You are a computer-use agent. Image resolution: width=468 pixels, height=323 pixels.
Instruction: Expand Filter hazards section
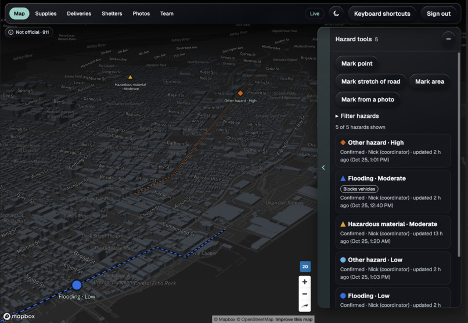click(357, 116)
